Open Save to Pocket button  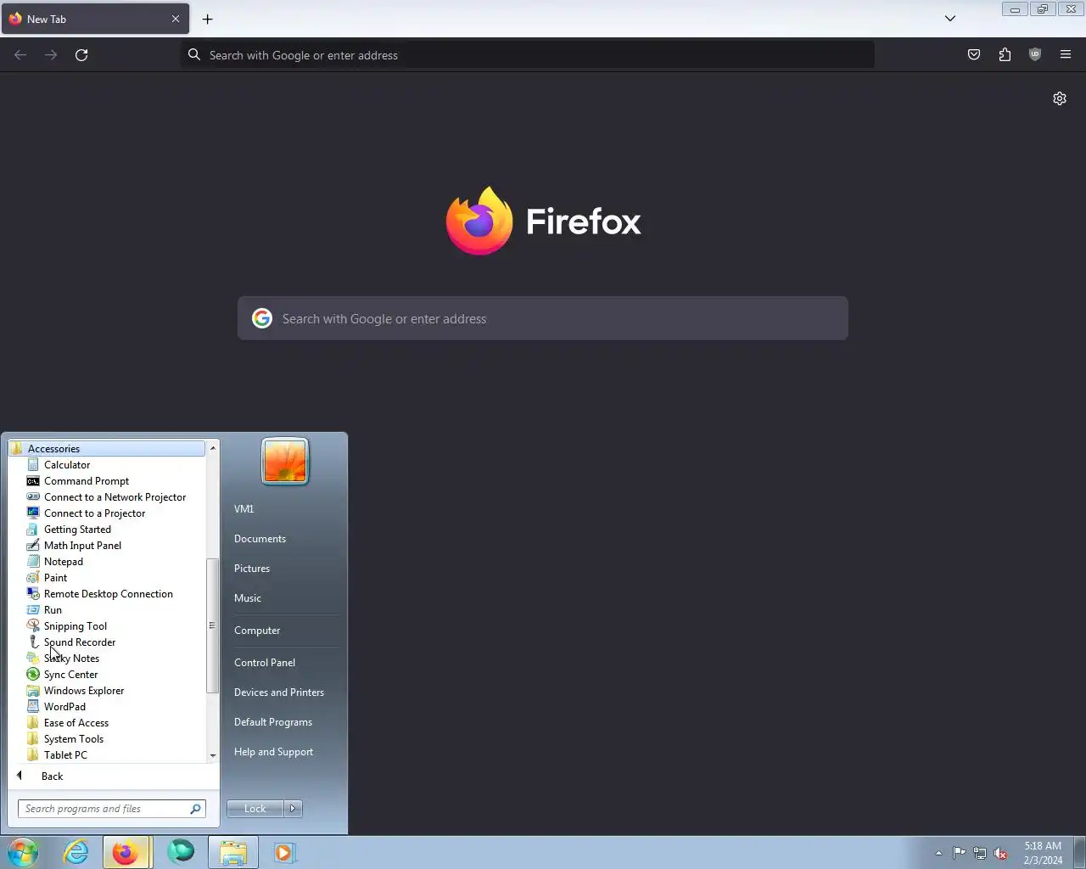974,55
